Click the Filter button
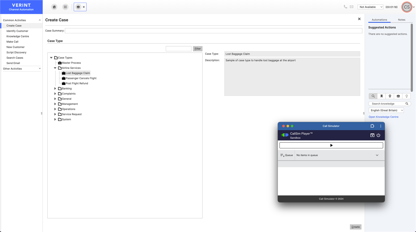 pyautogui.click(x=198, y=49)
